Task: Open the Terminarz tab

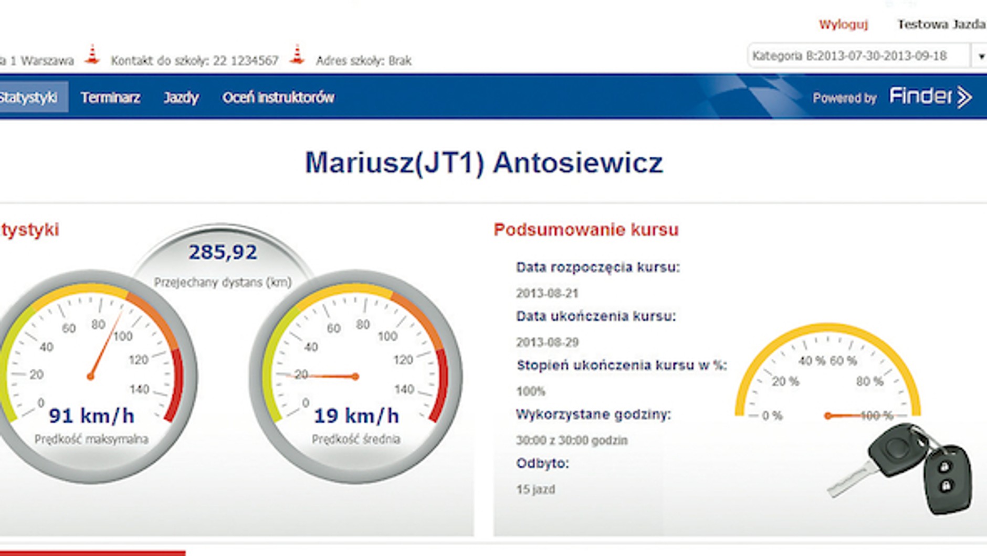Action: 110,98
